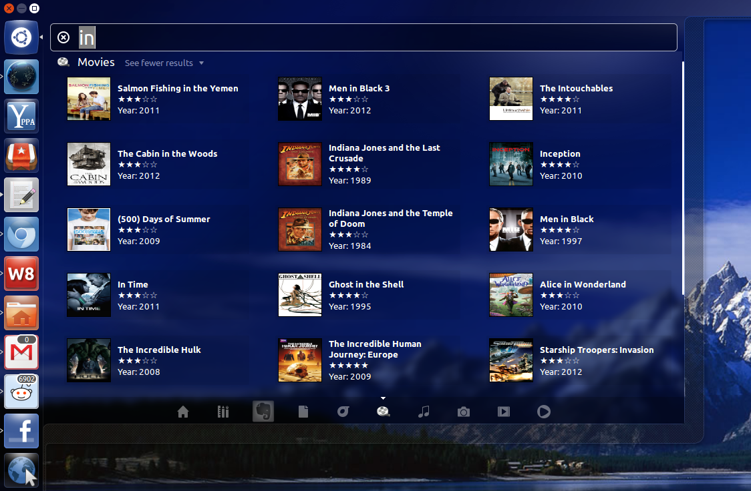Open Men in Black 3 poster
The image size is (751, 491).
point(300,99)
